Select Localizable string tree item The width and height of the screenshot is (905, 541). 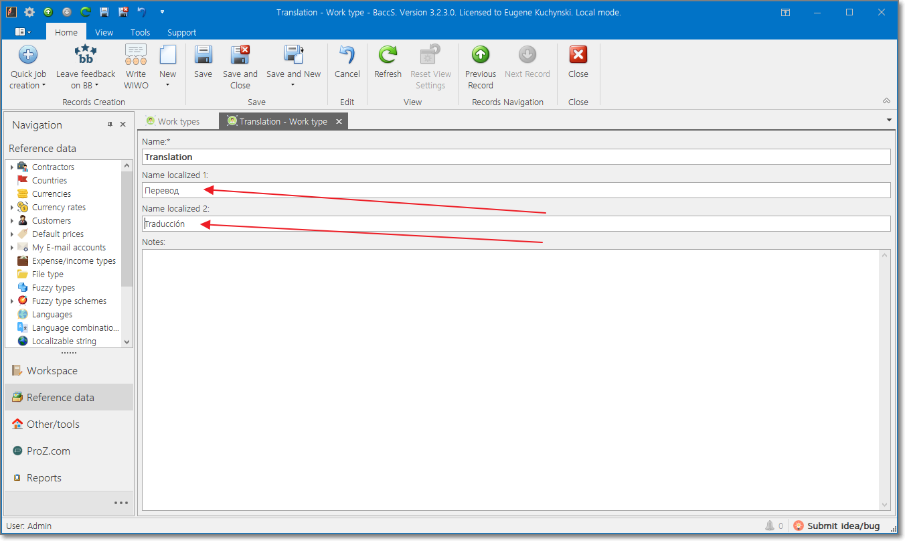tap(64, 341)
